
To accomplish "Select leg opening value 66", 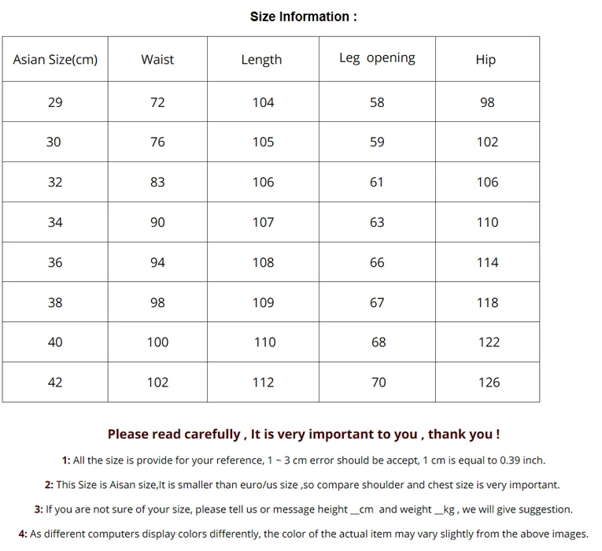I will point(377,263).
